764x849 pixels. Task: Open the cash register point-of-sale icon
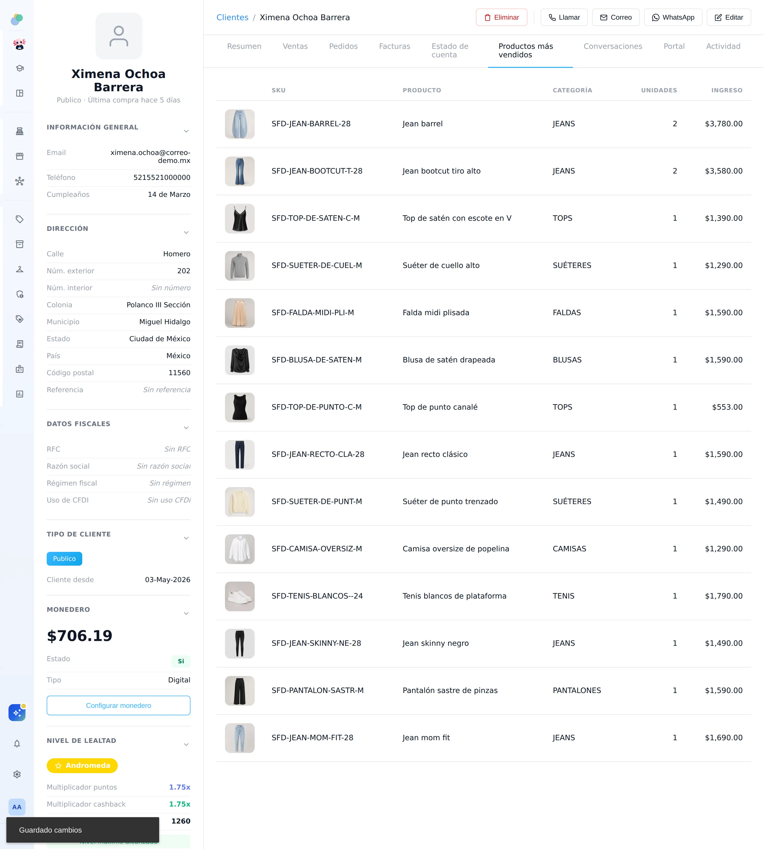pos(19,131)
